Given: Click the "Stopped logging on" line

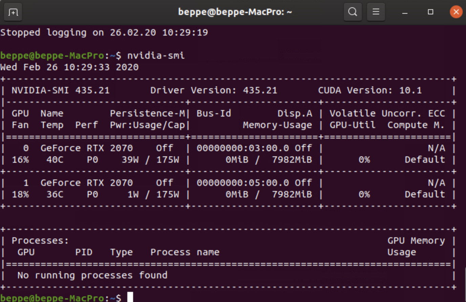Looking at the screenshot, I should [104, 33].
